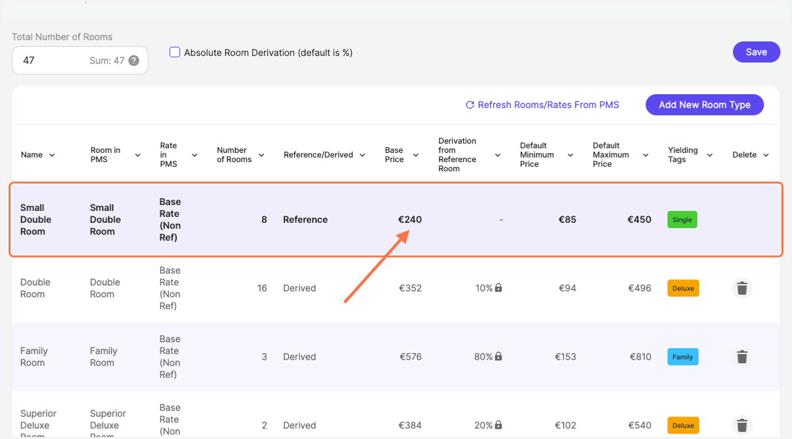
Task: Open the Rate in PMS column chevron
Action: (195, 155)
